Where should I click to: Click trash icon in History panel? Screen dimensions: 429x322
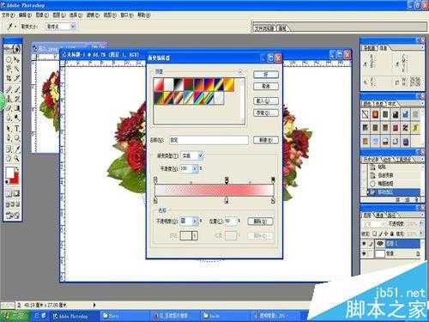[417, 199]
